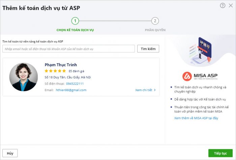The width and height of the screenshot is (236, 160).
Task: Close the add accountant dialog
Action: (231, 5)
